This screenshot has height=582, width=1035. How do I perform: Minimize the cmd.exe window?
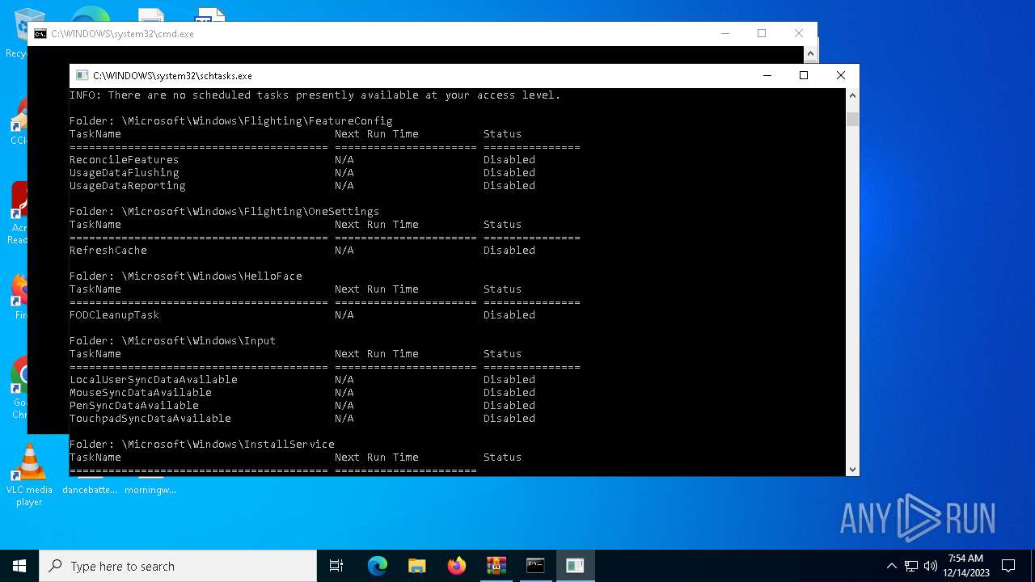coord(724,34)
